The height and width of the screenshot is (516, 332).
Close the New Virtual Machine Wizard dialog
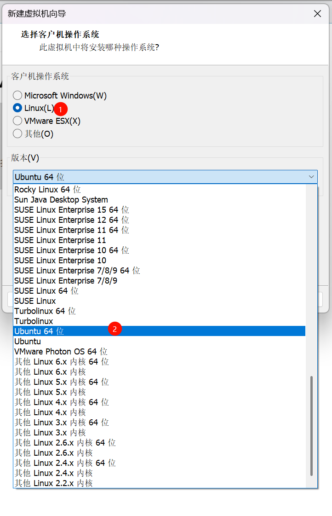click(x=317, y=13)
